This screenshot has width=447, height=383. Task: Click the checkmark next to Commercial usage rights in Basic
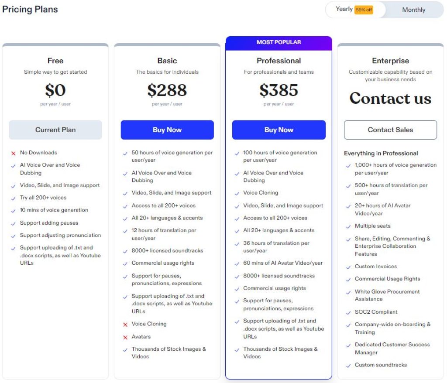[124, 263]
